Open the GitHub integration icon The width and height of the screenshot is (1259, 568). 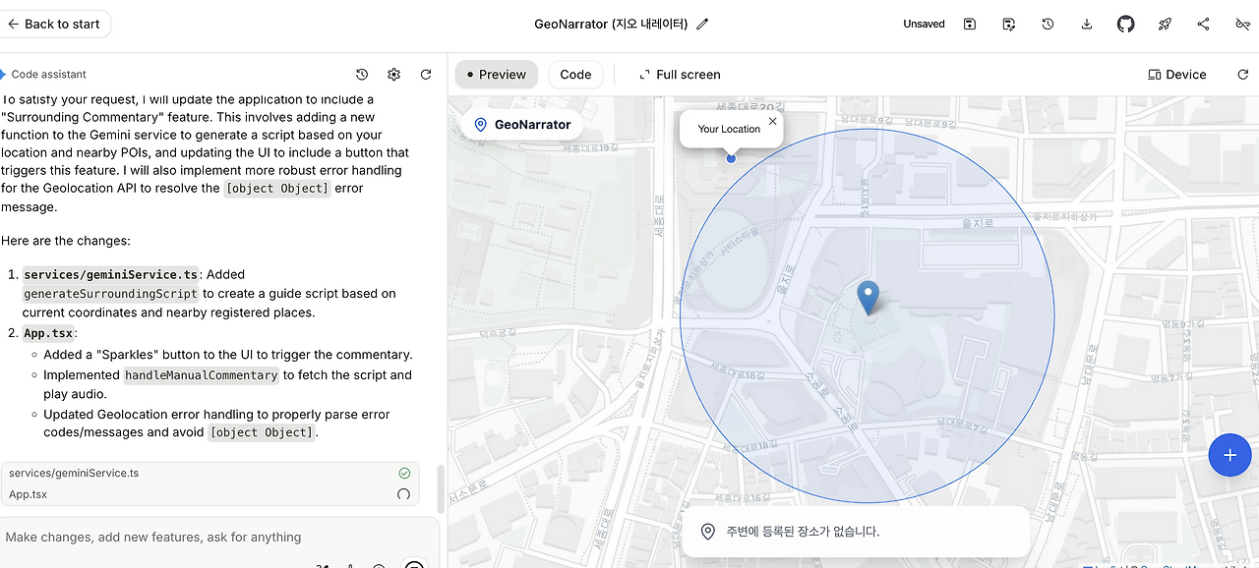point(1126,24)
